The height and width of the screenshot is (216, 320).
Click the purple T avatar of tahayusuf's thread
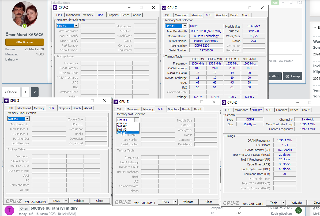pos(9,210)
